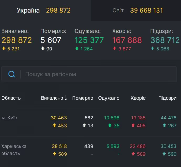Image resolution: width=181 pixels, height=167 pixels.
Task: Sort by the Одужало column header
Action: [109, 98]
